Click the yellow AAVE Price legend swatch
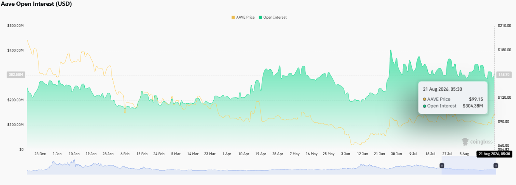This screenshot has width=516, height=185. pos(233,17)
